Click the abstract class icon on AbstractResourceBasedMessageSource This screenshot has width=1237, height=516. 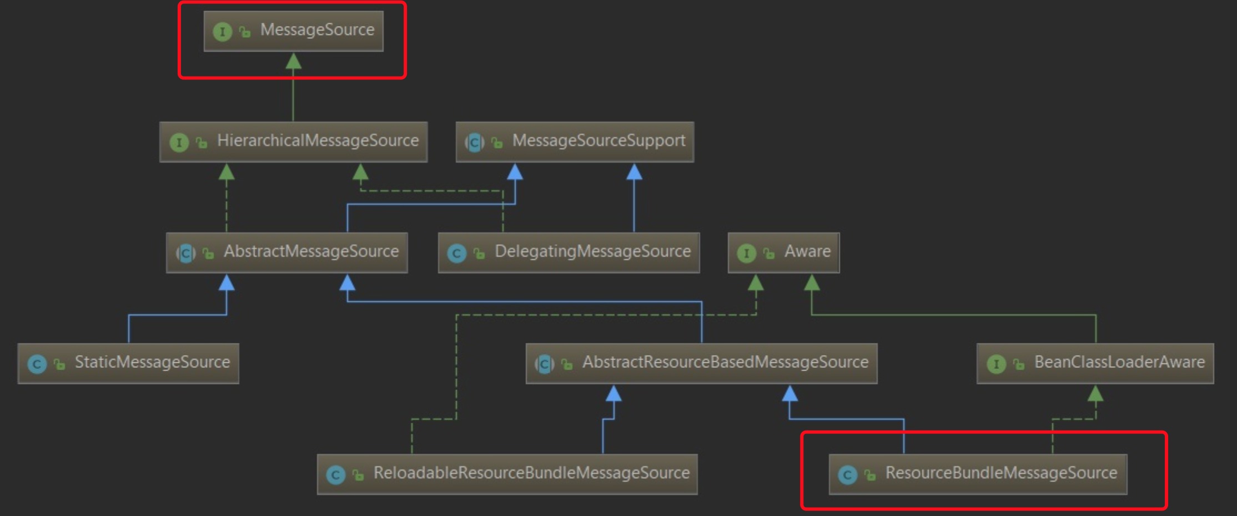(545, 365)
